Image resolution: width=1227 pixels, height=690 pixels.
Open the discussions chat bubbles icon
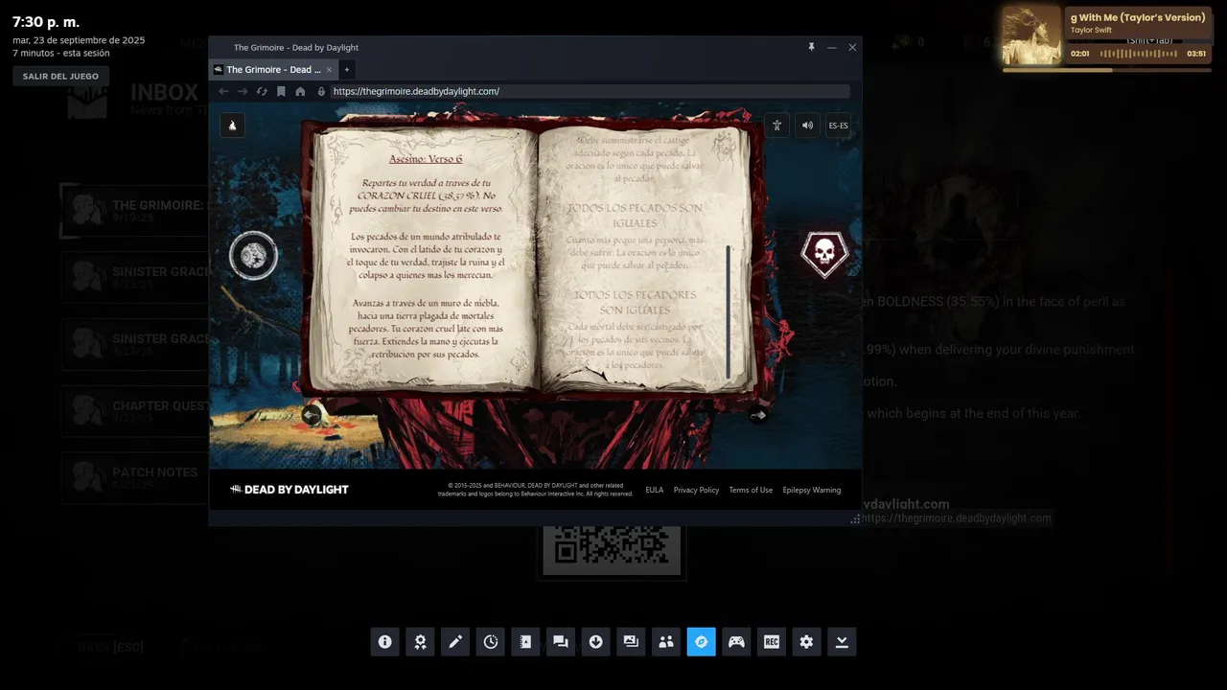pos(561,642)
